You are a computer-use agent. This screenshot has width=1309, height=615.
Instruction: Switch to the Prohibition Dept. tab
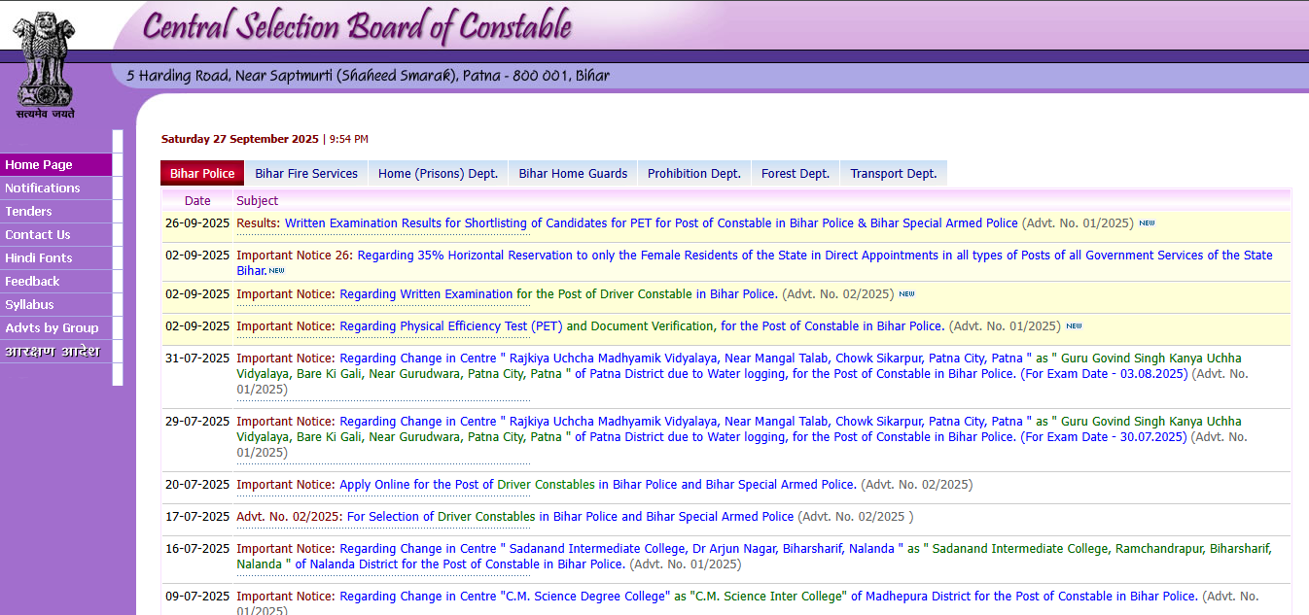(692, 172)
